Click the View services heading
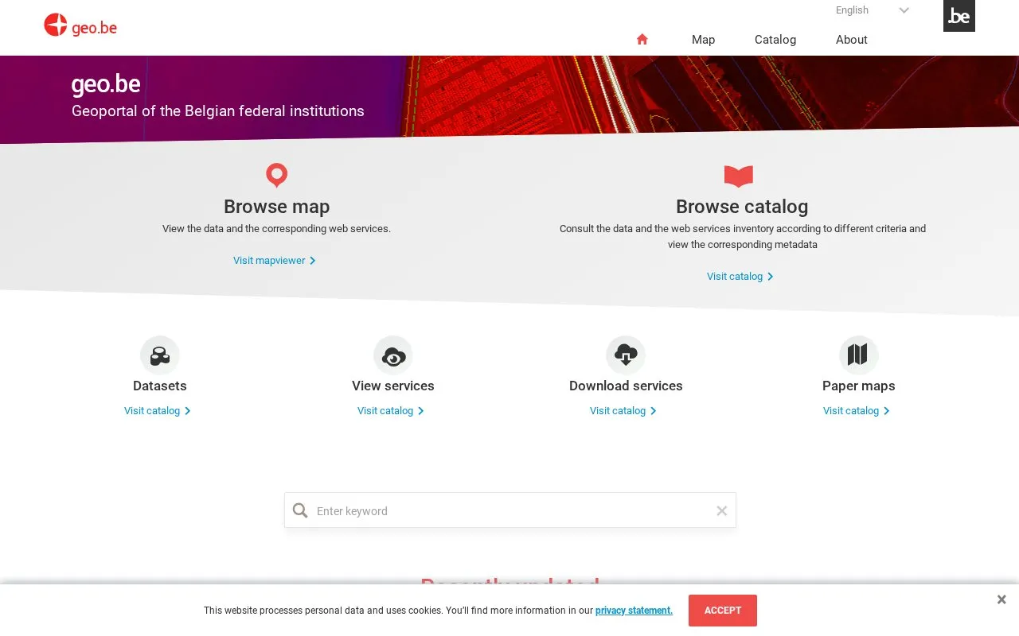1019x636 pixels. pos(393,386)
